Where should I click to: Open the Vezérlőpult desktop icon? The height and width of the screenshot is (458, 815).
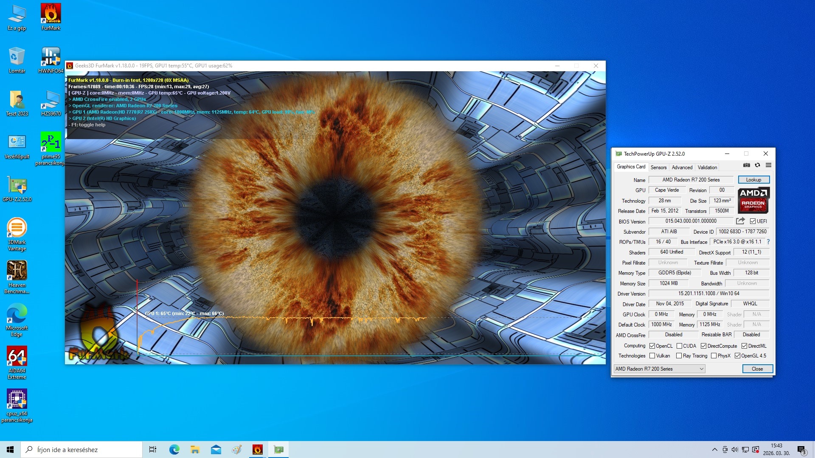(x=17, y=146)
